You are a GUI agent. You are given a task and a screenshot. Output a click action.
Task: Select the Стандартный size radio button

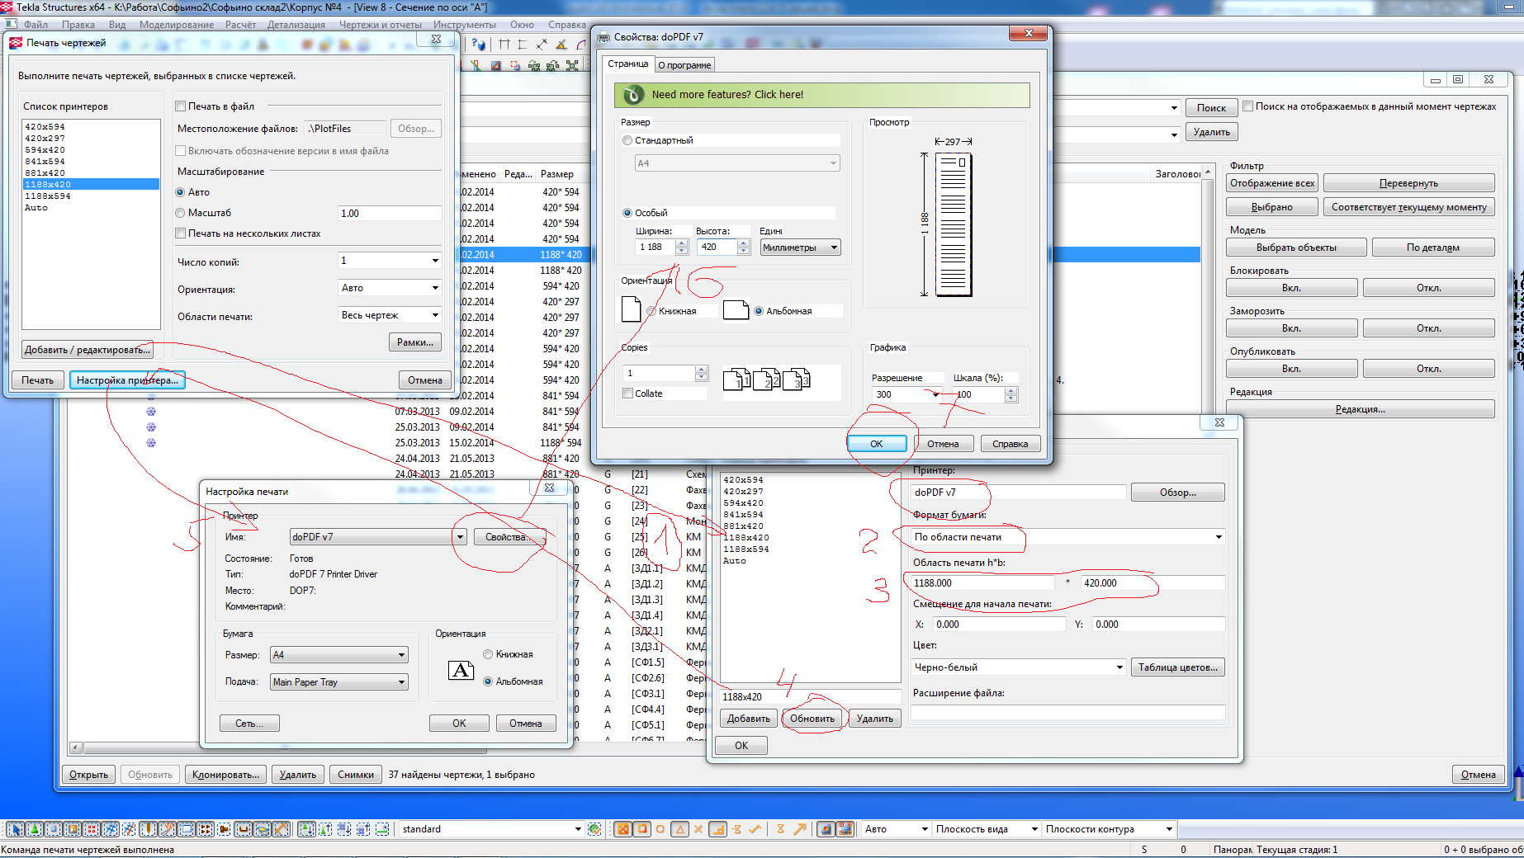click(627, 140)
